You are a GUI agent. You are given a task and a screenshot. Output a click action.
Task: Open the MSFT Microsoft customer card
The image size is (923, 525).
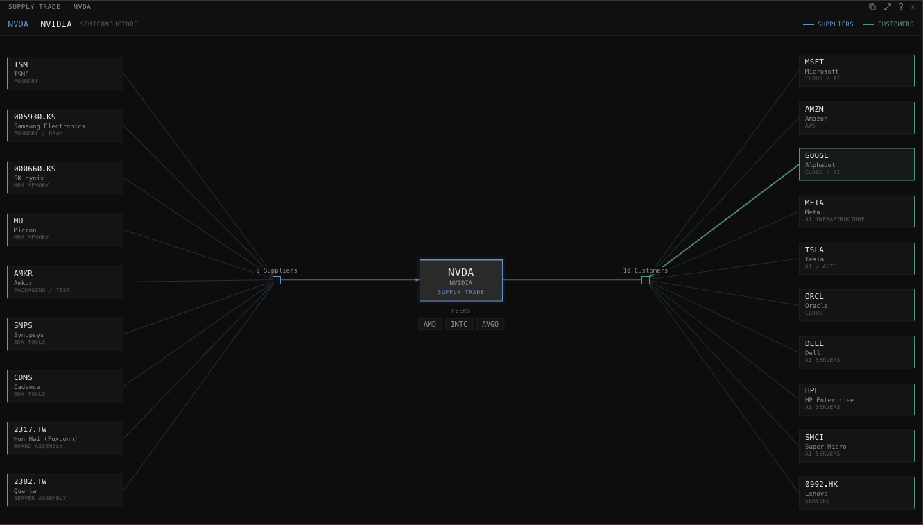tap(857, 71)
